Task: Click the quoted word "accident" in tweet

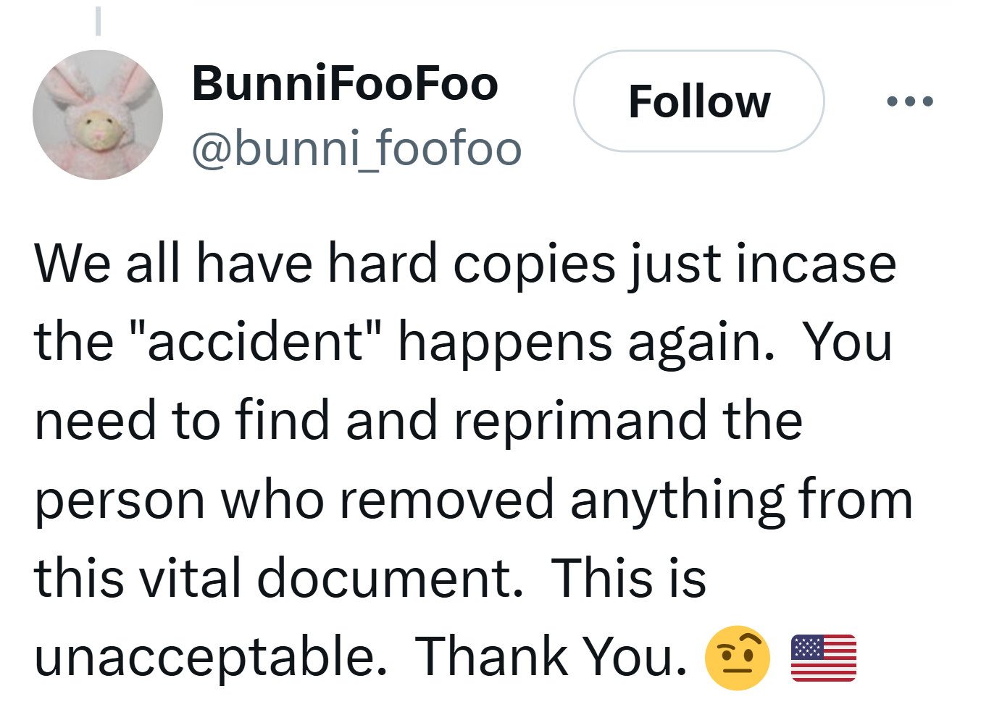Action: pos(254,341)
